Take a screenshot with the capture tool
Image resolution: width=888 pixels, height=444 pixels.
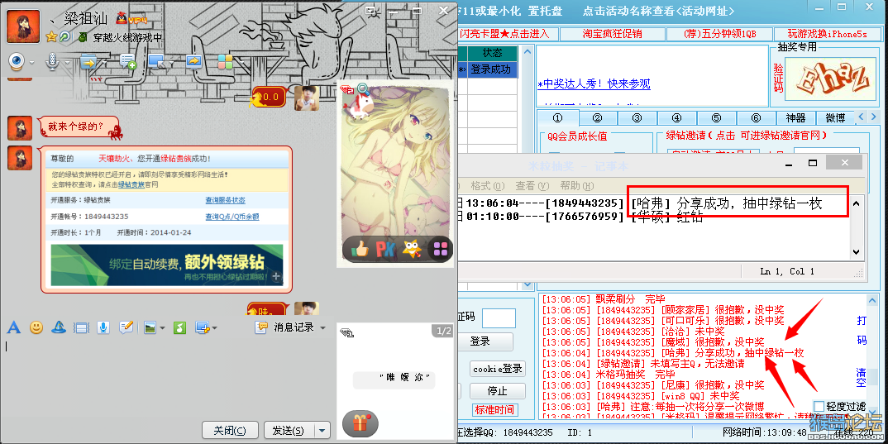click(x=203, y=327)
